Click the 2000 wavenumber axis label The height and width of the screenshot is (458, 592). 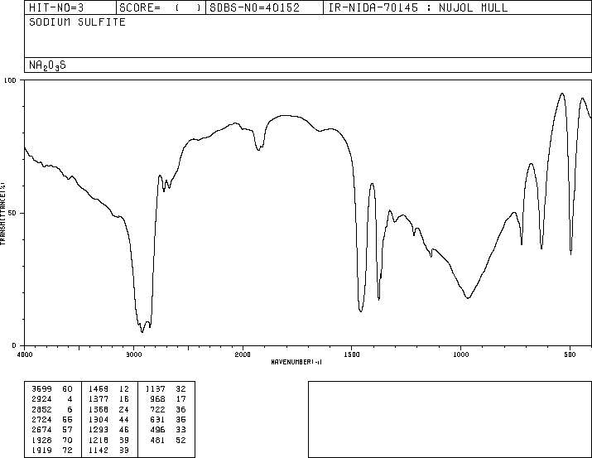click(243, 354)
